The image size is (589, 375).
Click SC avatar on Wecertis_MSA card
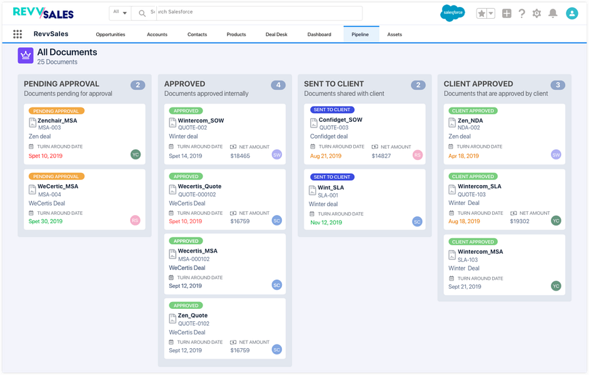coord(277,285)
